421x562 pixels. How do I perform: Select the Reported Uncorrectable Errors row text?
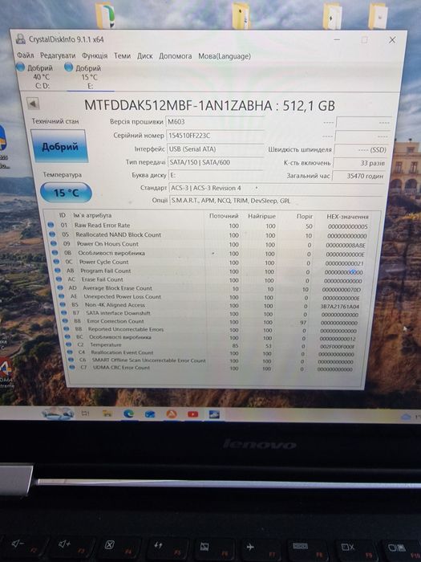pos(126,329)
